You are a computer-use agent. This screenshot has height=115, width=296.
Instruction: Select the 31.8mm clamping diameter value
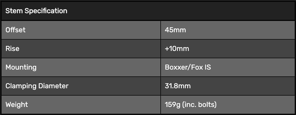(178, 86)
